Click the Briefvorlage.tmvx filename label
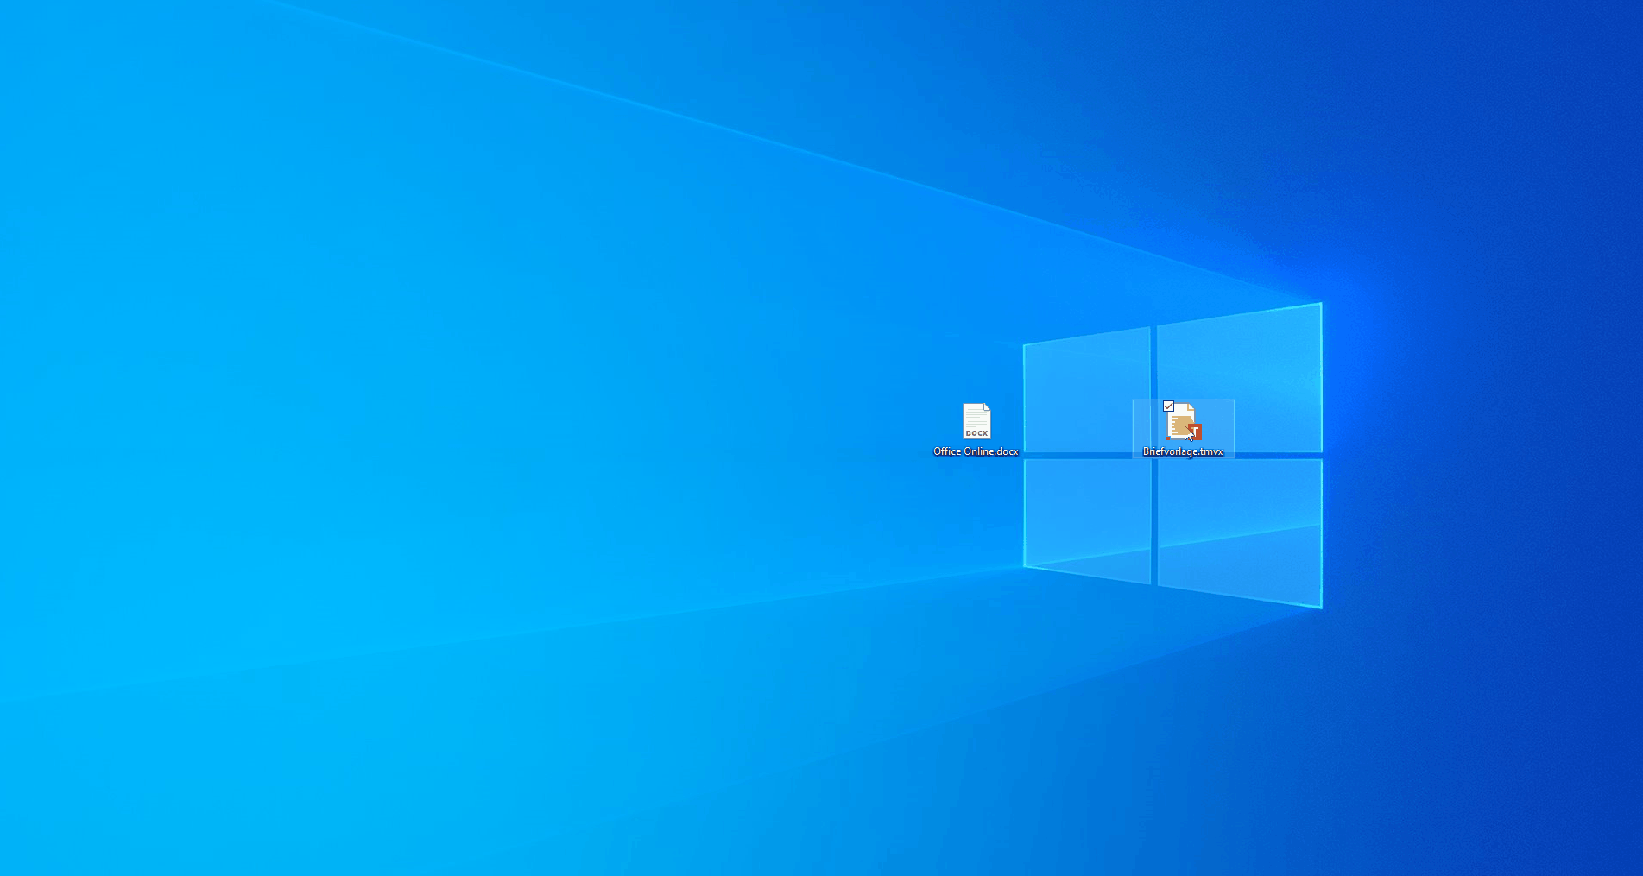This screenshot has width=1643, height=876. [x=1183, y=451]
